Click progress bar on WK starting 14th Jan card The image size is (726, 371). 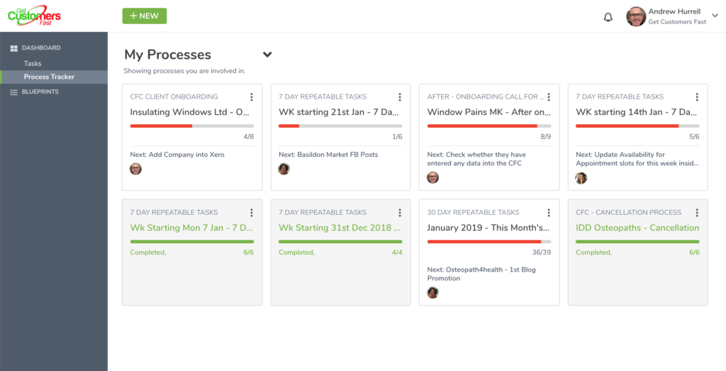click(x=637, y=126)
